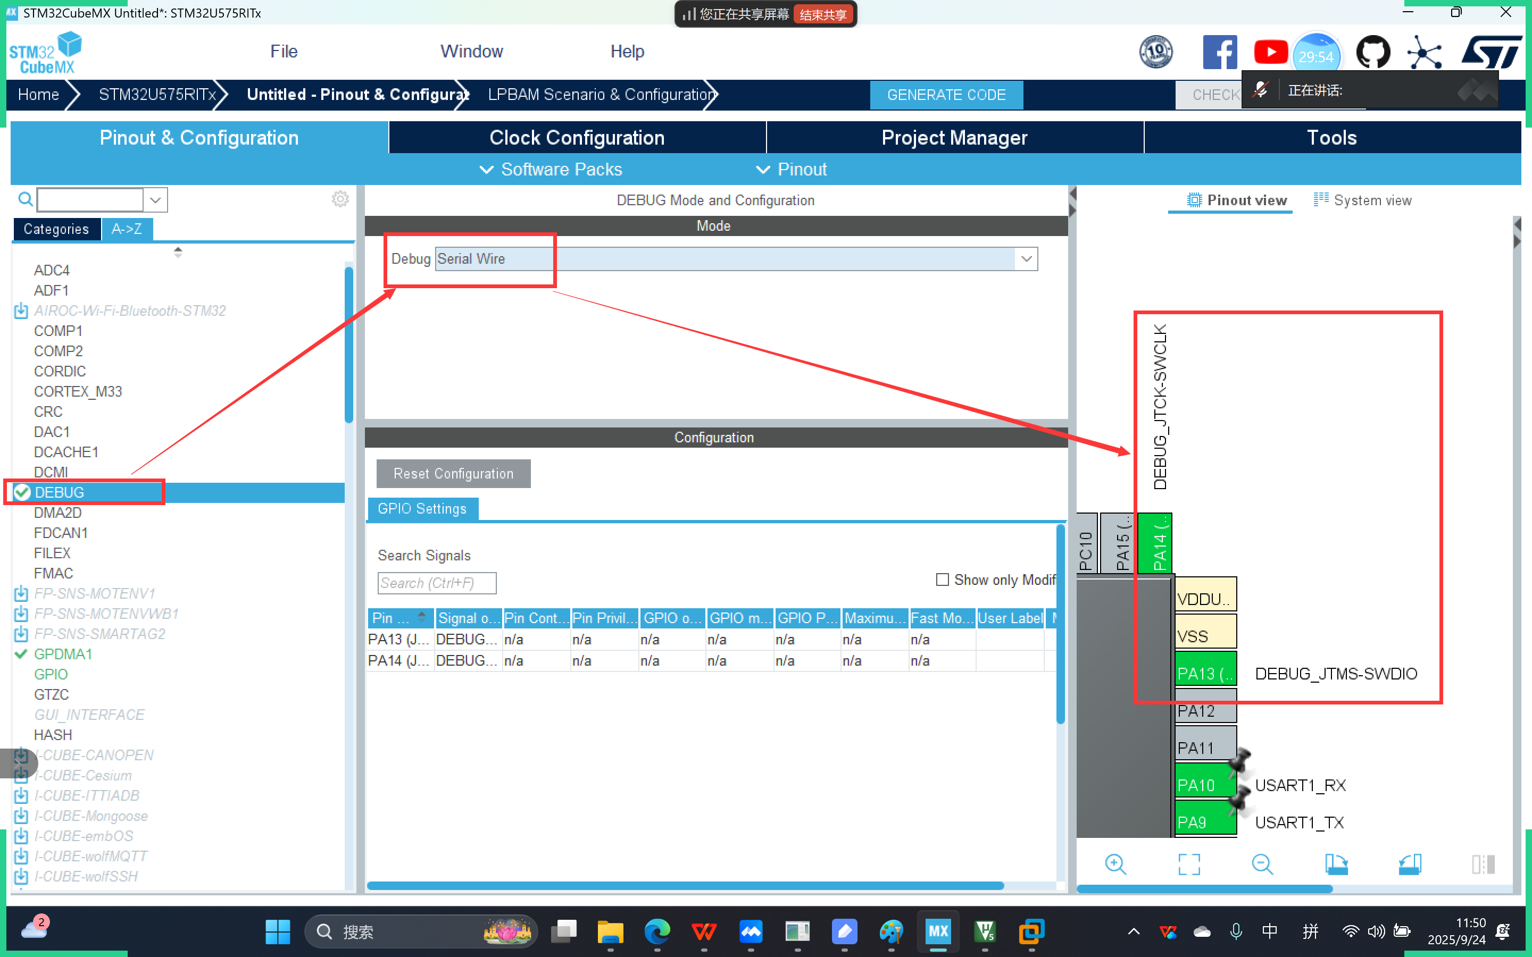Image resolution: width=1532 pixels, height=957 pixels.
Task: Click the Search Signals input field
Action: point(436,583)
